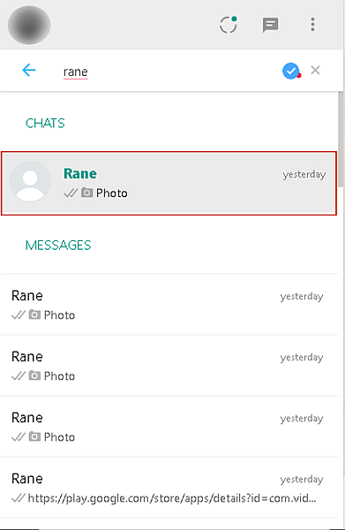Click the blue checkmark badge icon
This screenshot has height=530, width=345.
[290, 71]
